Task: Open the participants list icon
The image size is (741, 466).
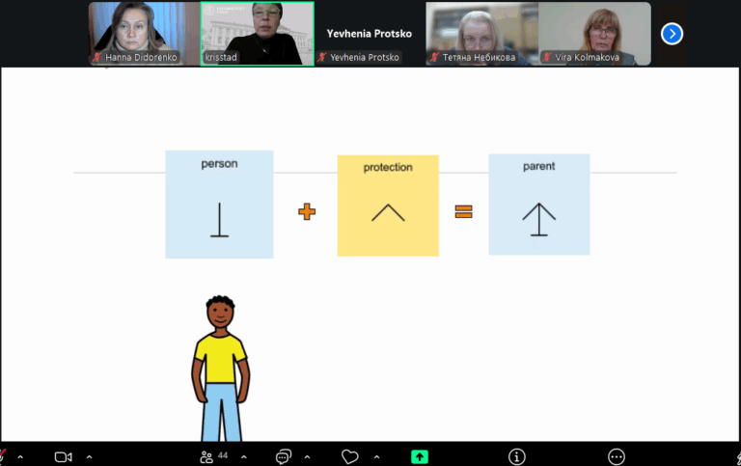Action: (x=206, y=456)
